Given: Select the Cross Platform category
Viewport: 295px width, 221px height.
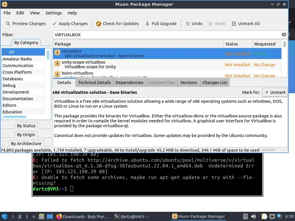Looking at the screenshot, I should point(23,72).
